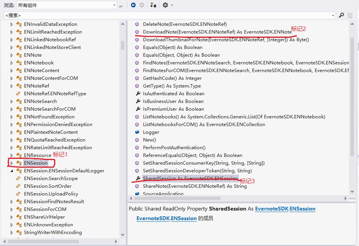Click the class tree vertical scrollbar thumb
The height and width of the screenshot is (246, 359).
123,45
